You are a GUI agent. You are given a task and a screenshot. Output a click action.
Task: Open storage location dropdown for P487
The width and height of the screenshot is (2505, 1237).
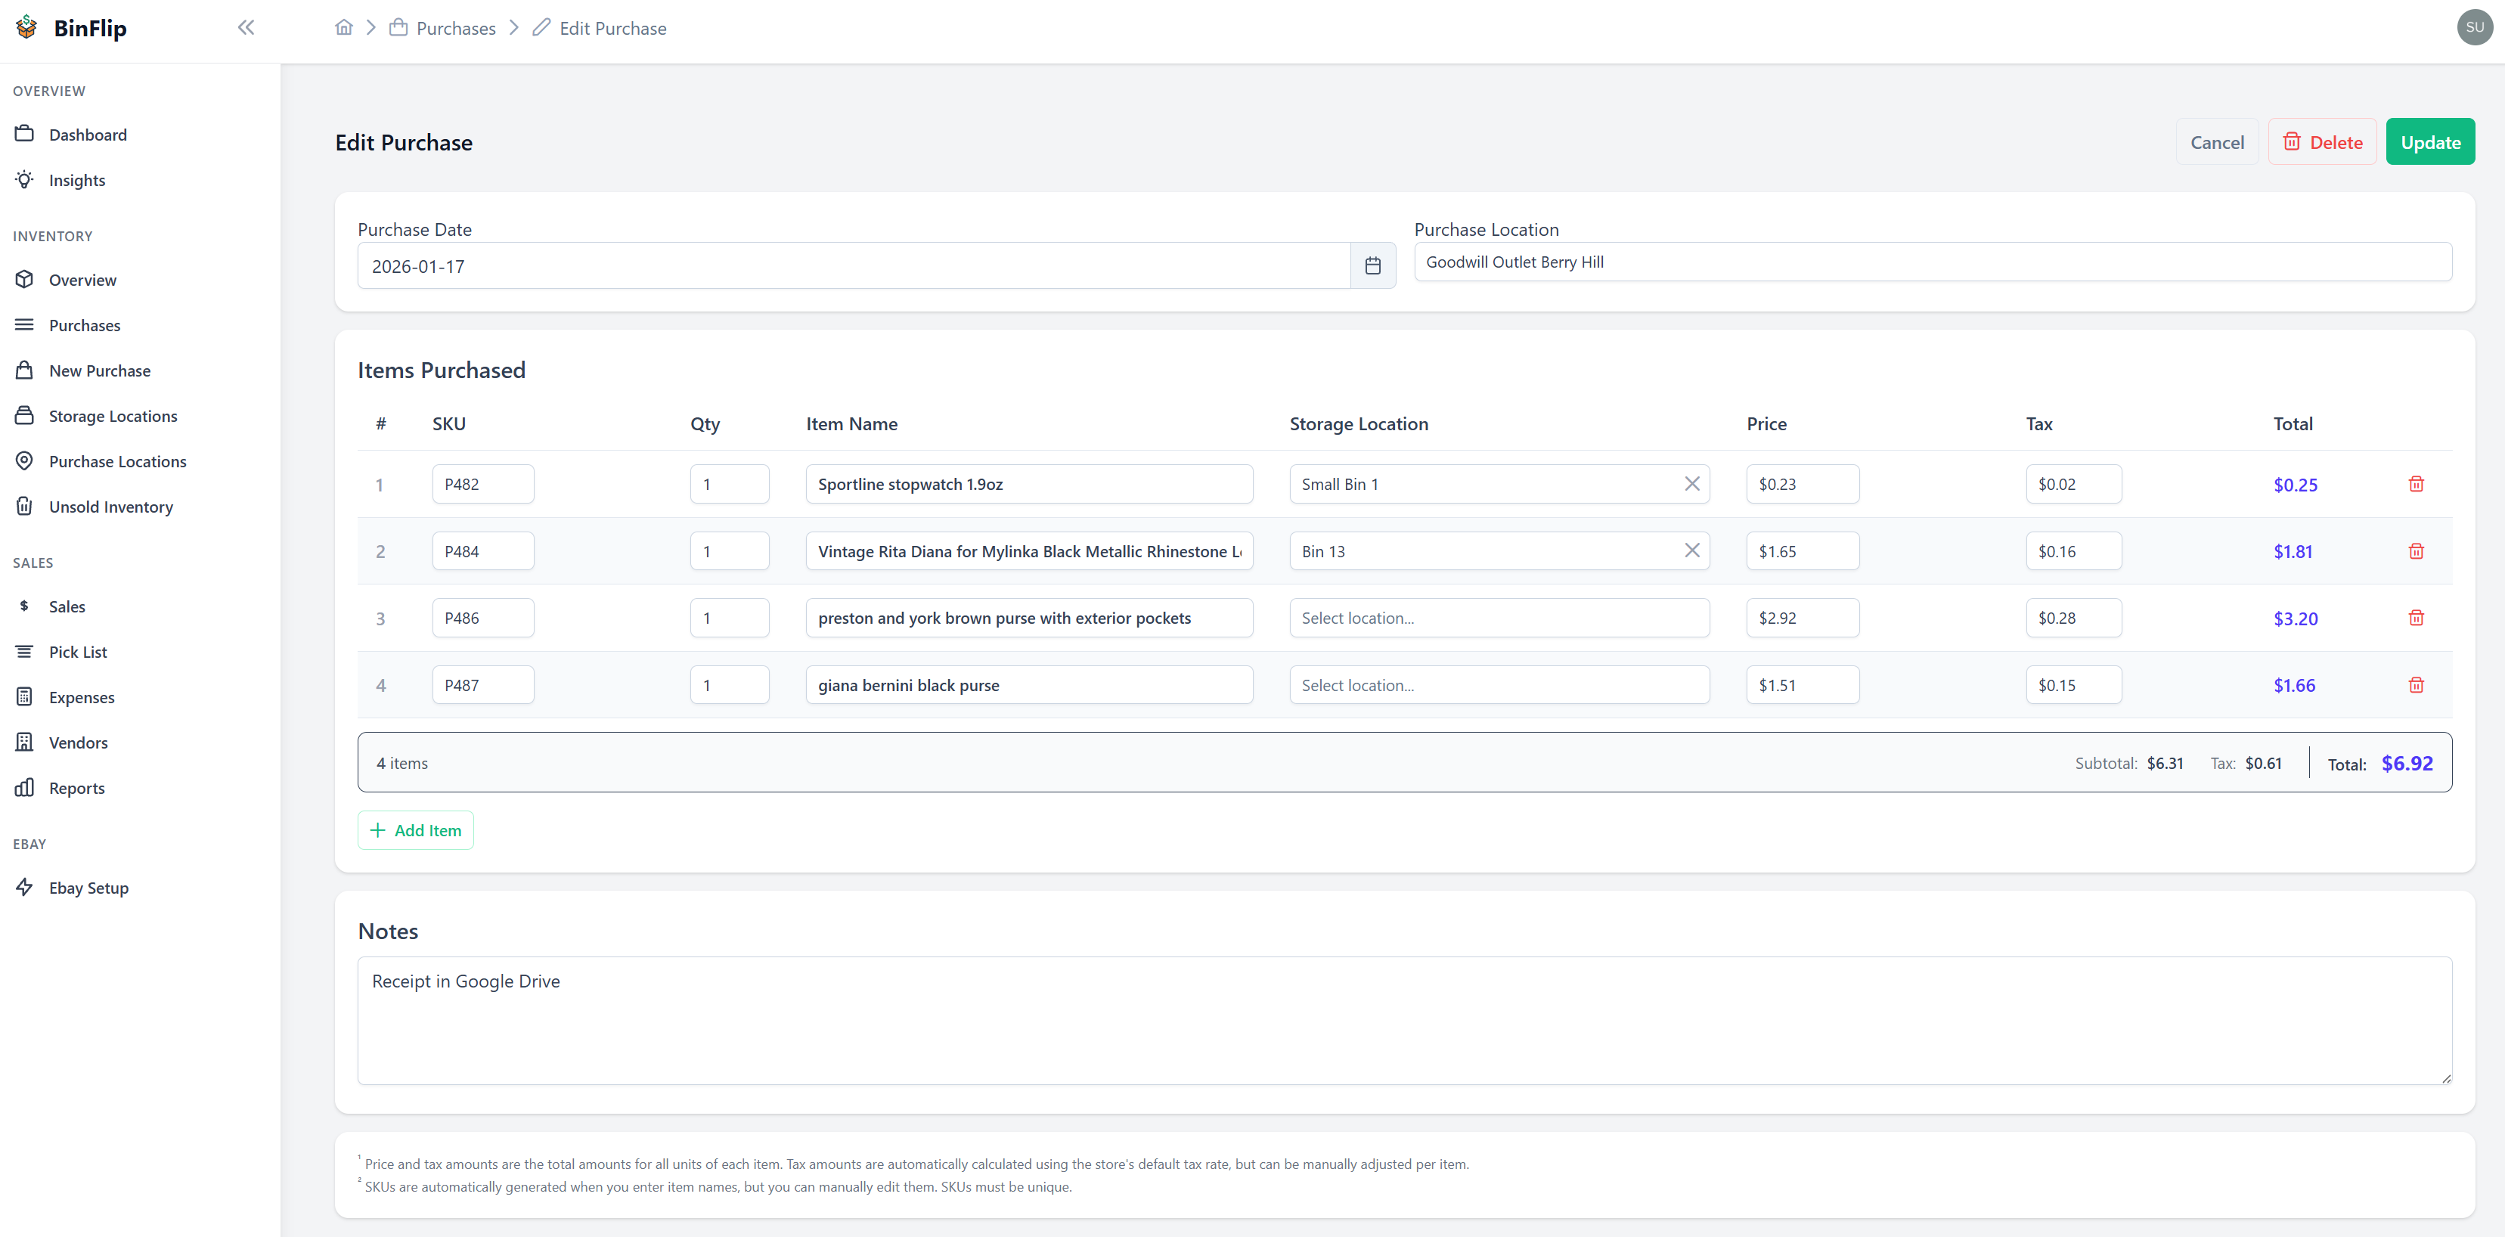pos(1499,684)
